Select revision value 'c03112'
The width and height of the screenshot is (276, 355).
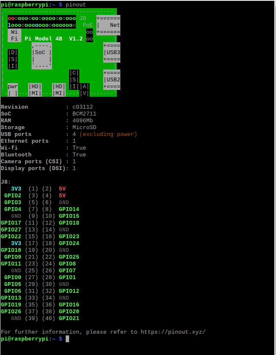pyautogui.click(x=83, y=107)
